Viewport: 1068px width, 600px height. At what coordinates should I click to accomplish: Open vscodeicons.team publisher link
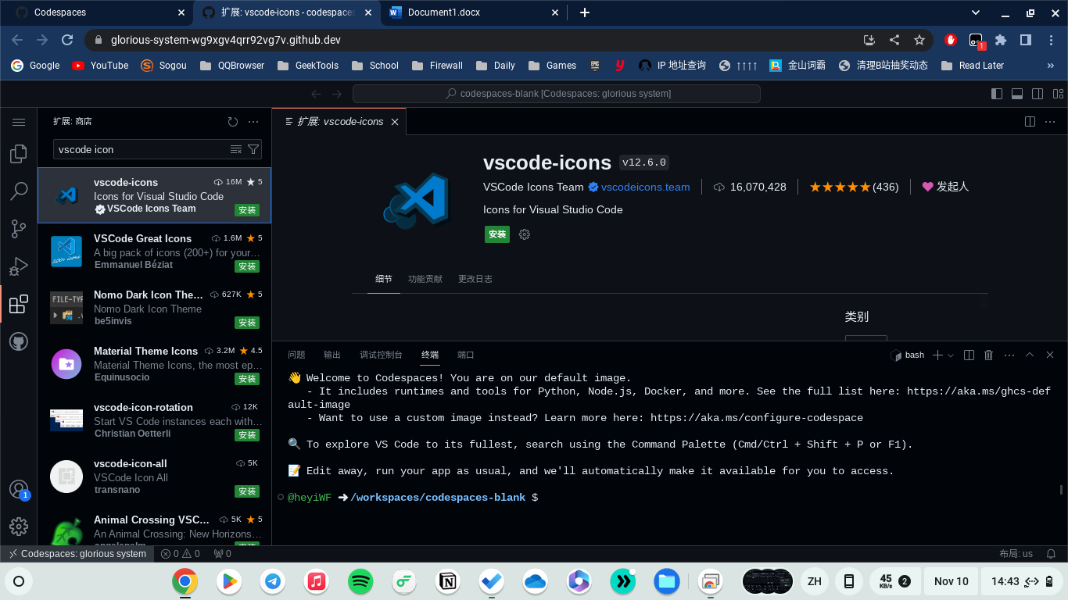tap(645, 187)
